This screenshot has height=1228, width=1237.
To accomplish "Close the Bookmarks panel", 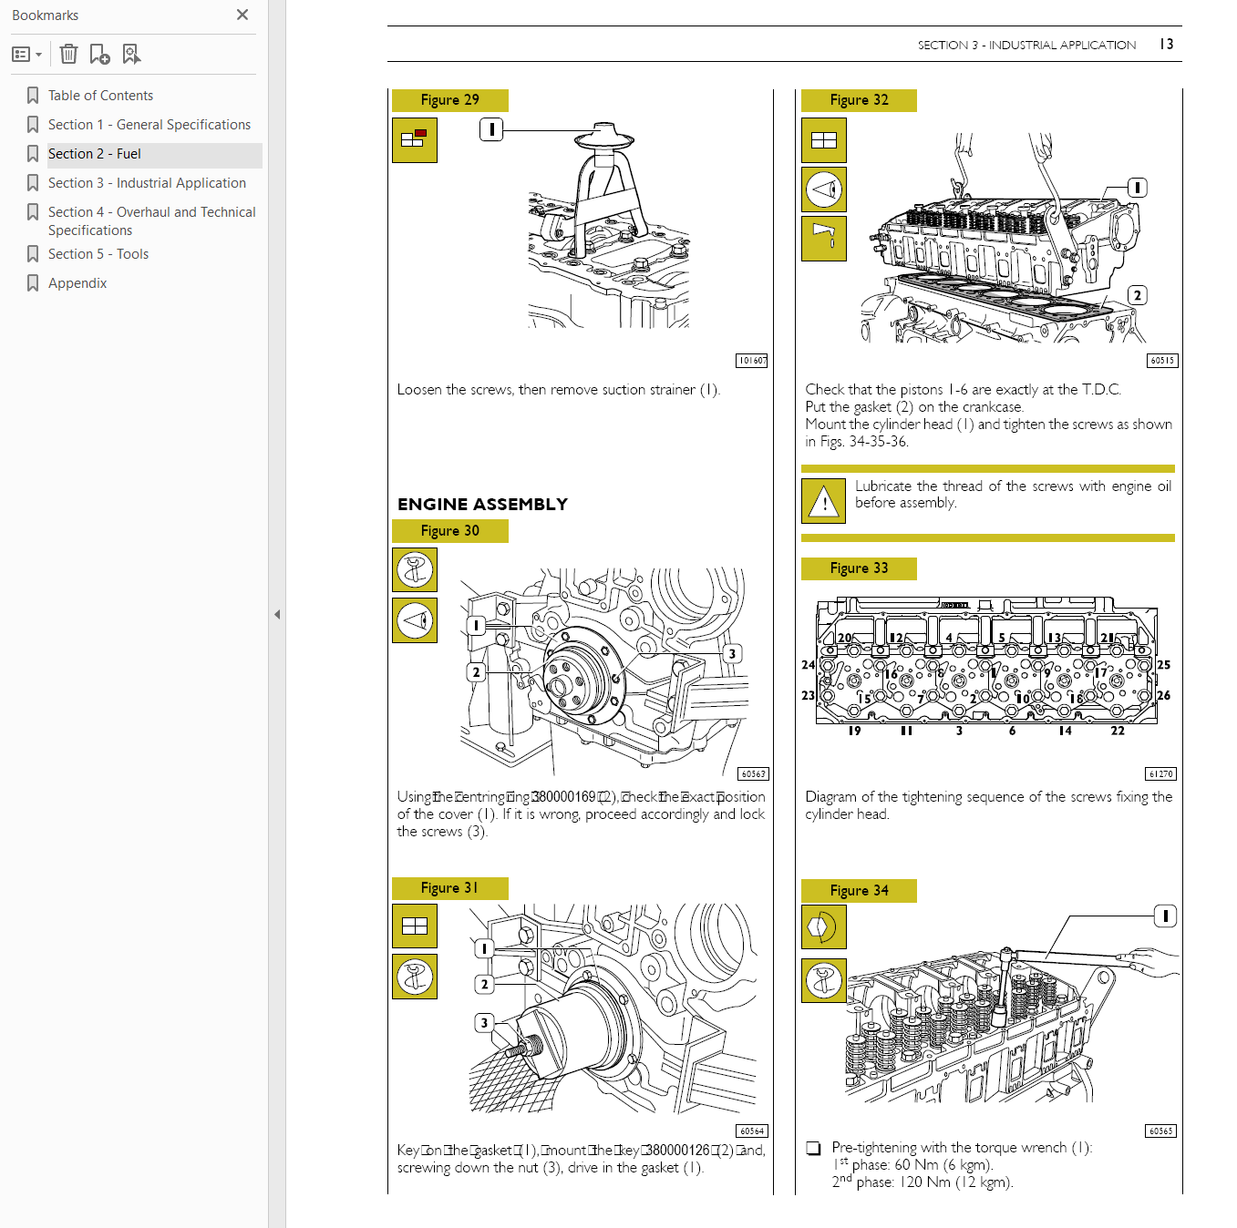I will pos(242,15).
